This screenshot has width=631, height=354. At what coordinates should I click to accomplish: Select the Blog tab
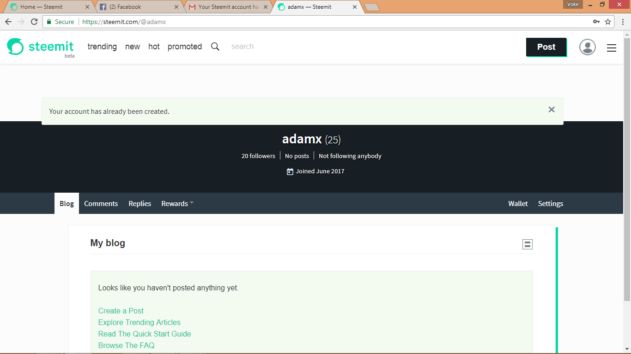coord(67,203)
